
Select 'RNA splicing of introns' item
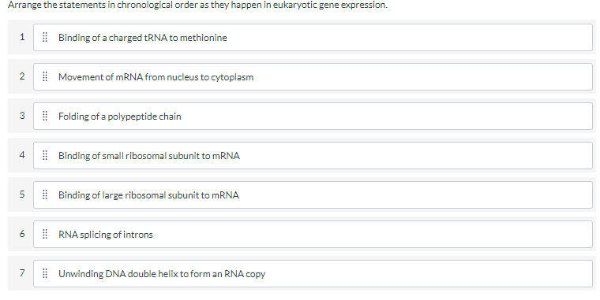pyautogui.click(x=313, y=234)
